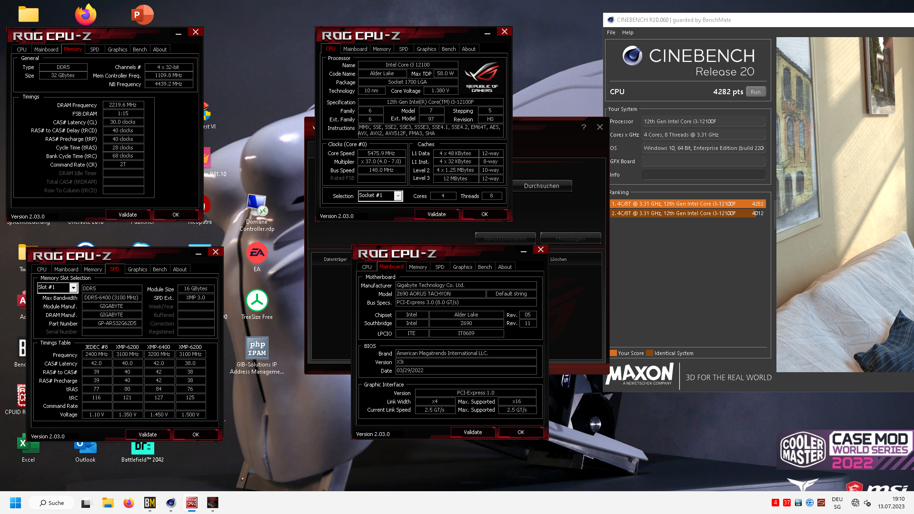Click OK in the CPU window
The width and height of the screenshot is (914, 514).
point(485,214)
